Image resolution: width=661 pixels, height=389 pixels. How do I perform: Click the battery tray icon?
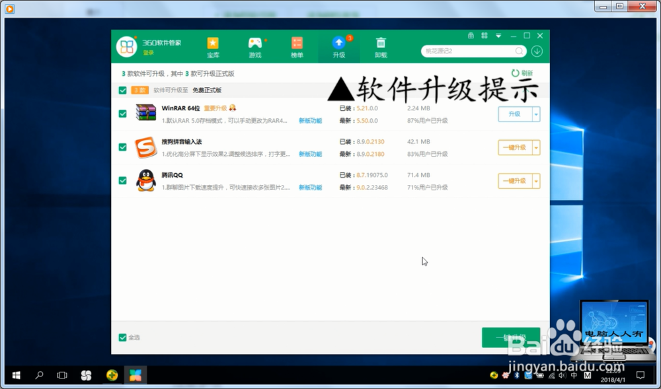(539, 375)
